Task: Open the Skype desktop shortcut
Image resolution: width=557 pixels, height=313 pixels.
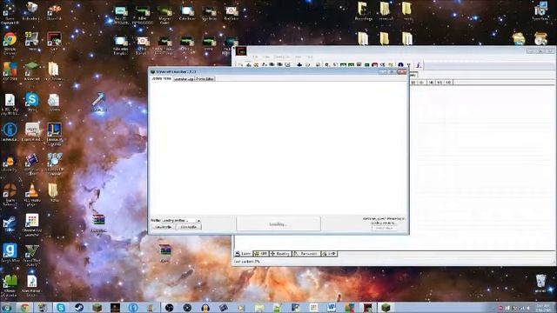Action: [32, 103]
